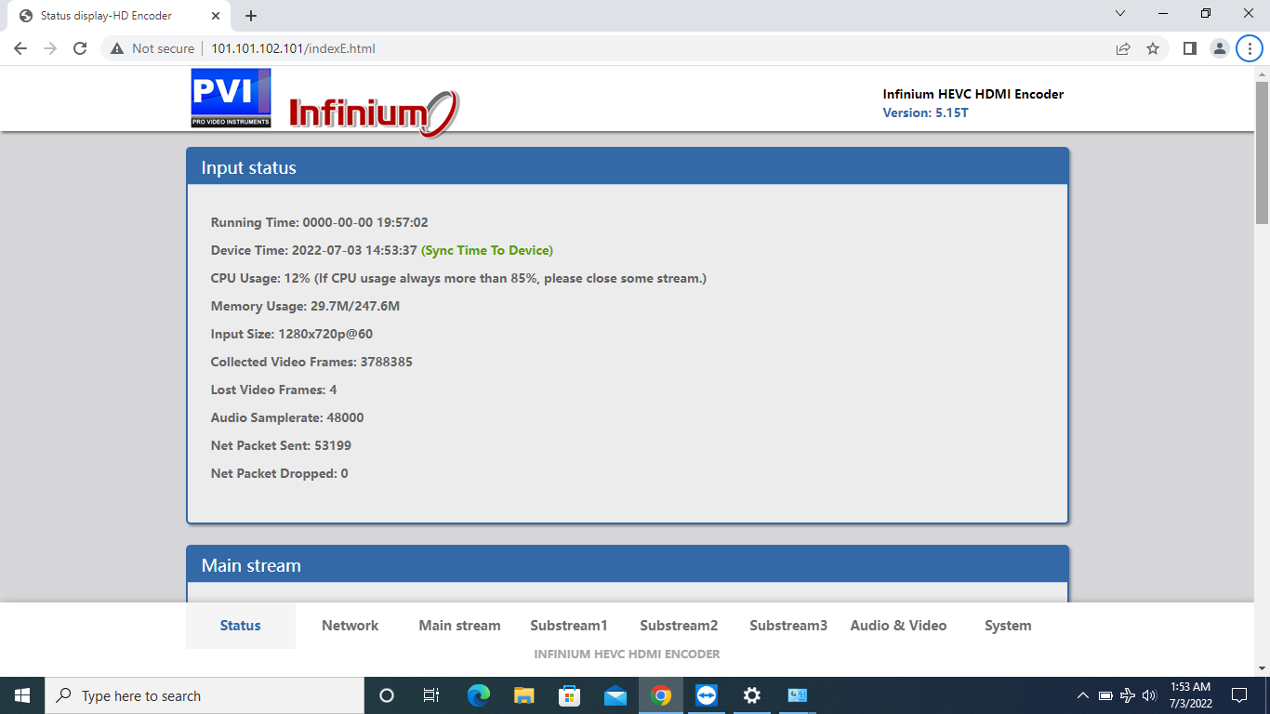The width and height of the screenshot is (1270, 714).
Task: Click the taskbar search box
Action: click(x=205, y=695)
